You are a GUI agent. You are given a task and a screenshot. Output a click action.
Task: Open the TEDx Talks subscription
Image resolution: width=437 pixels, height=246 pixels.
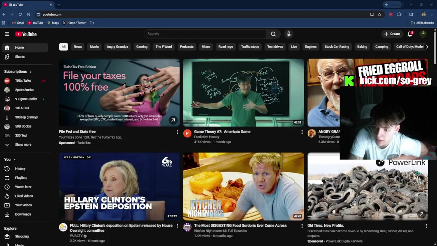25,81
